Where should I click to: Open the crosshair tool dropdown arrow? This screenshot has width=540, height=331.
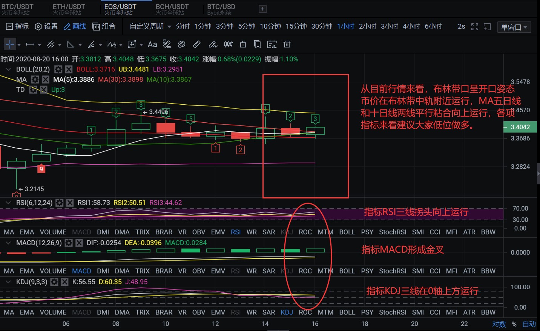coord(19,45)
